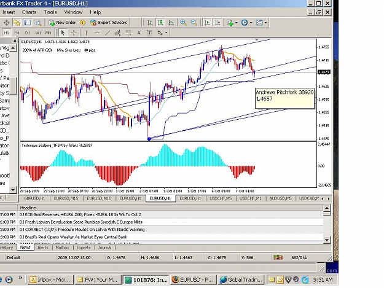This screenshot has height=288, width=384.
Task: Select the MN timeframe button
Action: click(x=48, y=33)
